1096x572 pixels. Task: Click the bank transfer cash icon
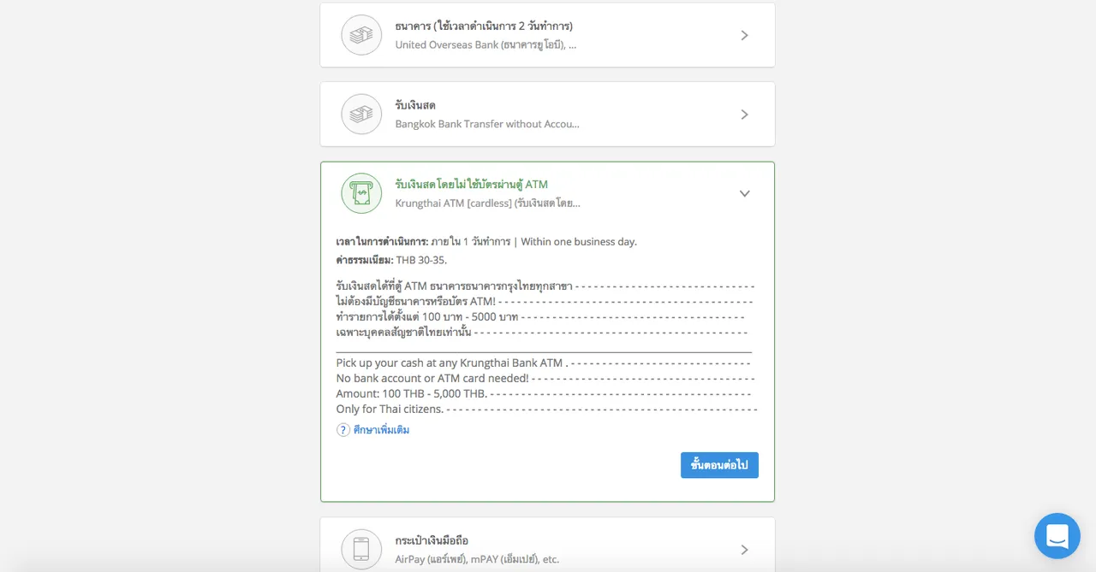pos(361,35)
